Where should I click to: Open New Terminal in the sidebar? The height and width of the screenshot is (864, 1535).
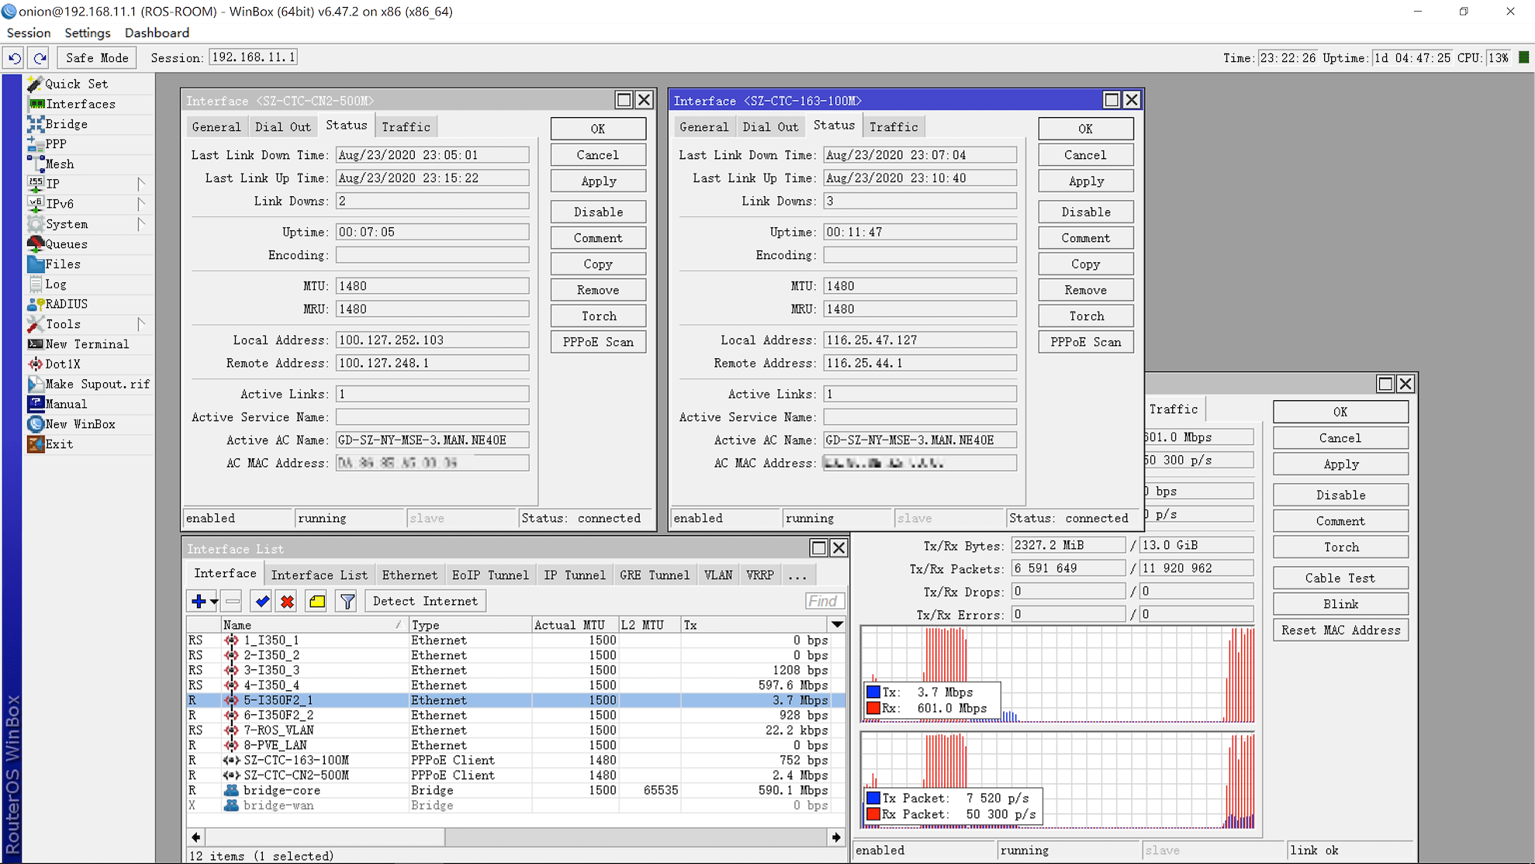point(86,344)
